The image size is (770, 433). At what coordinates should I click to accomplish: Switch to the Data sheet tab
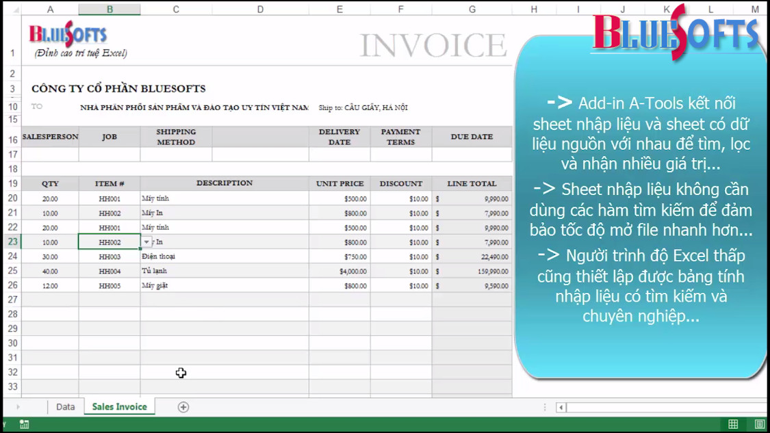click(65, 406)
